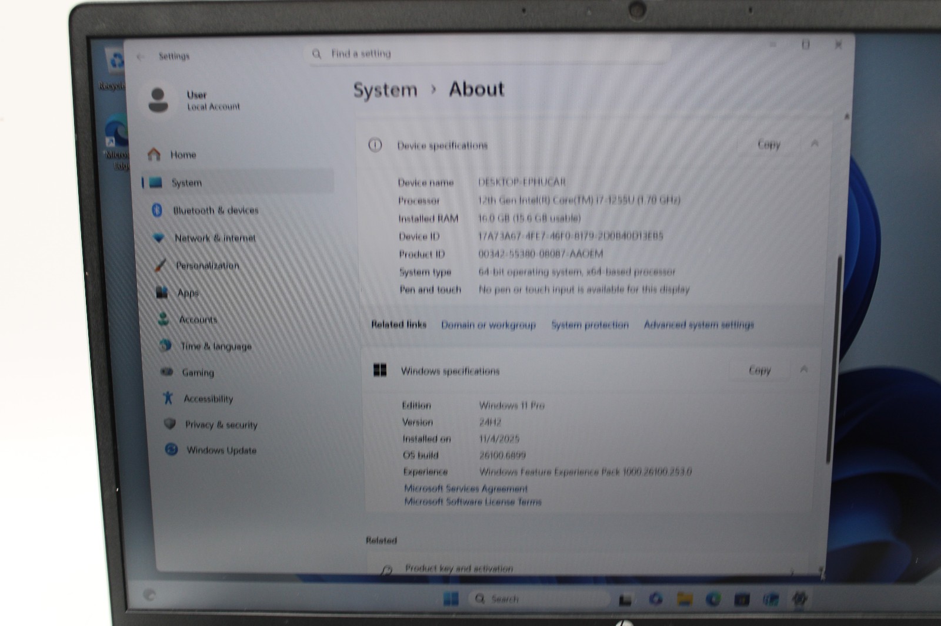Click the back arrow in Settings
Viewport: 941px width, 626px height.
tap(140, 56)
